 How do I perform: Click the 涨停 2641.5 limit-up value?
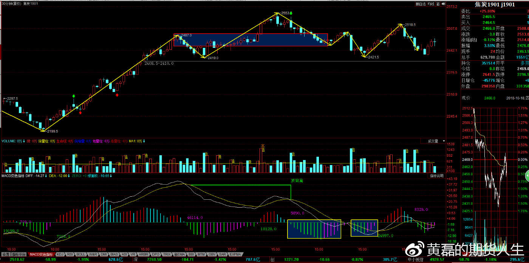click(x=489, y=74)
